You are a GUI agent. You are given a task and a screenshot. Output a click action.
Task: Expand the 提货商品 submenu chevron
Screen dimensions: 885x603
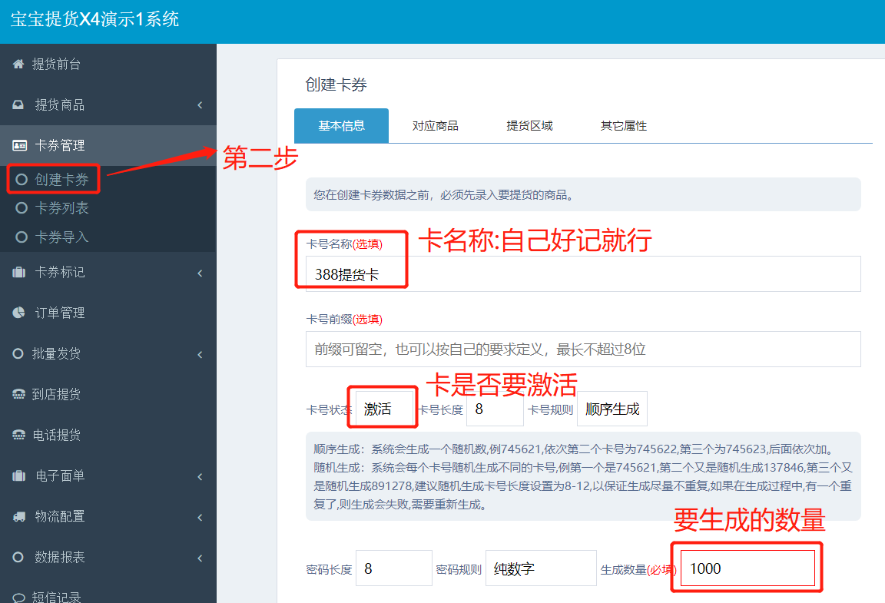(200, 104)
